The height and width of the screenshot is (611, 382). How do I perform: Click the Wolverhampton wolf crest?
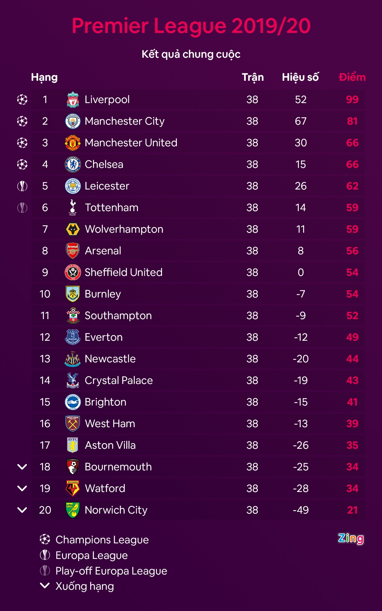[73, 229]
